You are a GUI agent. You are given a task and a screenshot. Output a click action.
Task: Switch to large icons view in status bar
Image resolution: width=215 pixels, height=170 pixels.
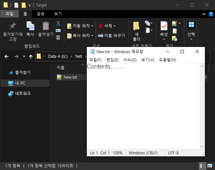(210, 166)
